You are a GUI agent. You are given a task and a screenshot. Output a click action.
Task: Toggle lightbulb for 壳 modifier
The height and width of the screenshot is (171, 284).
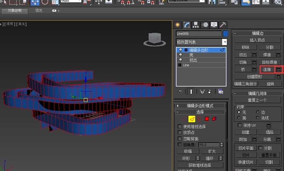180,55
